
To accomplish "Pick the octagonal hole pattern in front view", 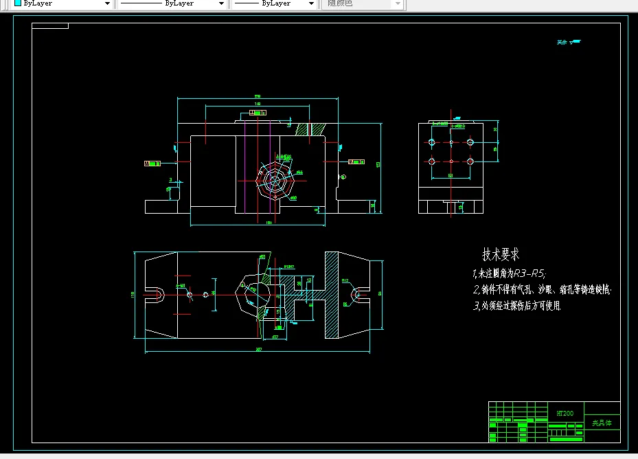I will click(275, 181).
